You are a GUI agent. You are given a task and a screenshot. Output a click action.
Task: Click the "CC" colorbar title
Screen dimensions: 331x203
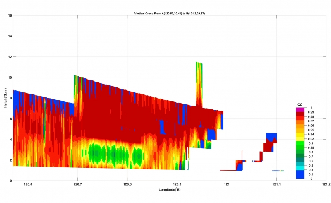[x=300, y=104]
